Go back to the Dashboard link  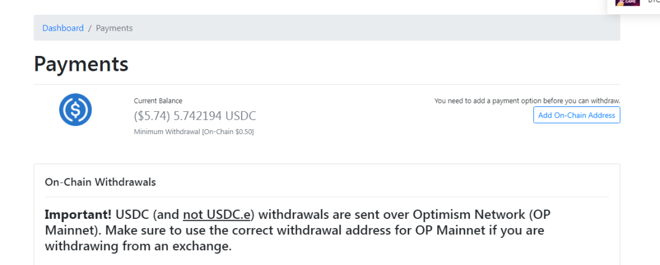pos(63,28)
